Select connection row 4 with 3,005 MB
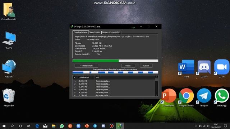This screenshot has height=129, width=230. click(114, 90)
